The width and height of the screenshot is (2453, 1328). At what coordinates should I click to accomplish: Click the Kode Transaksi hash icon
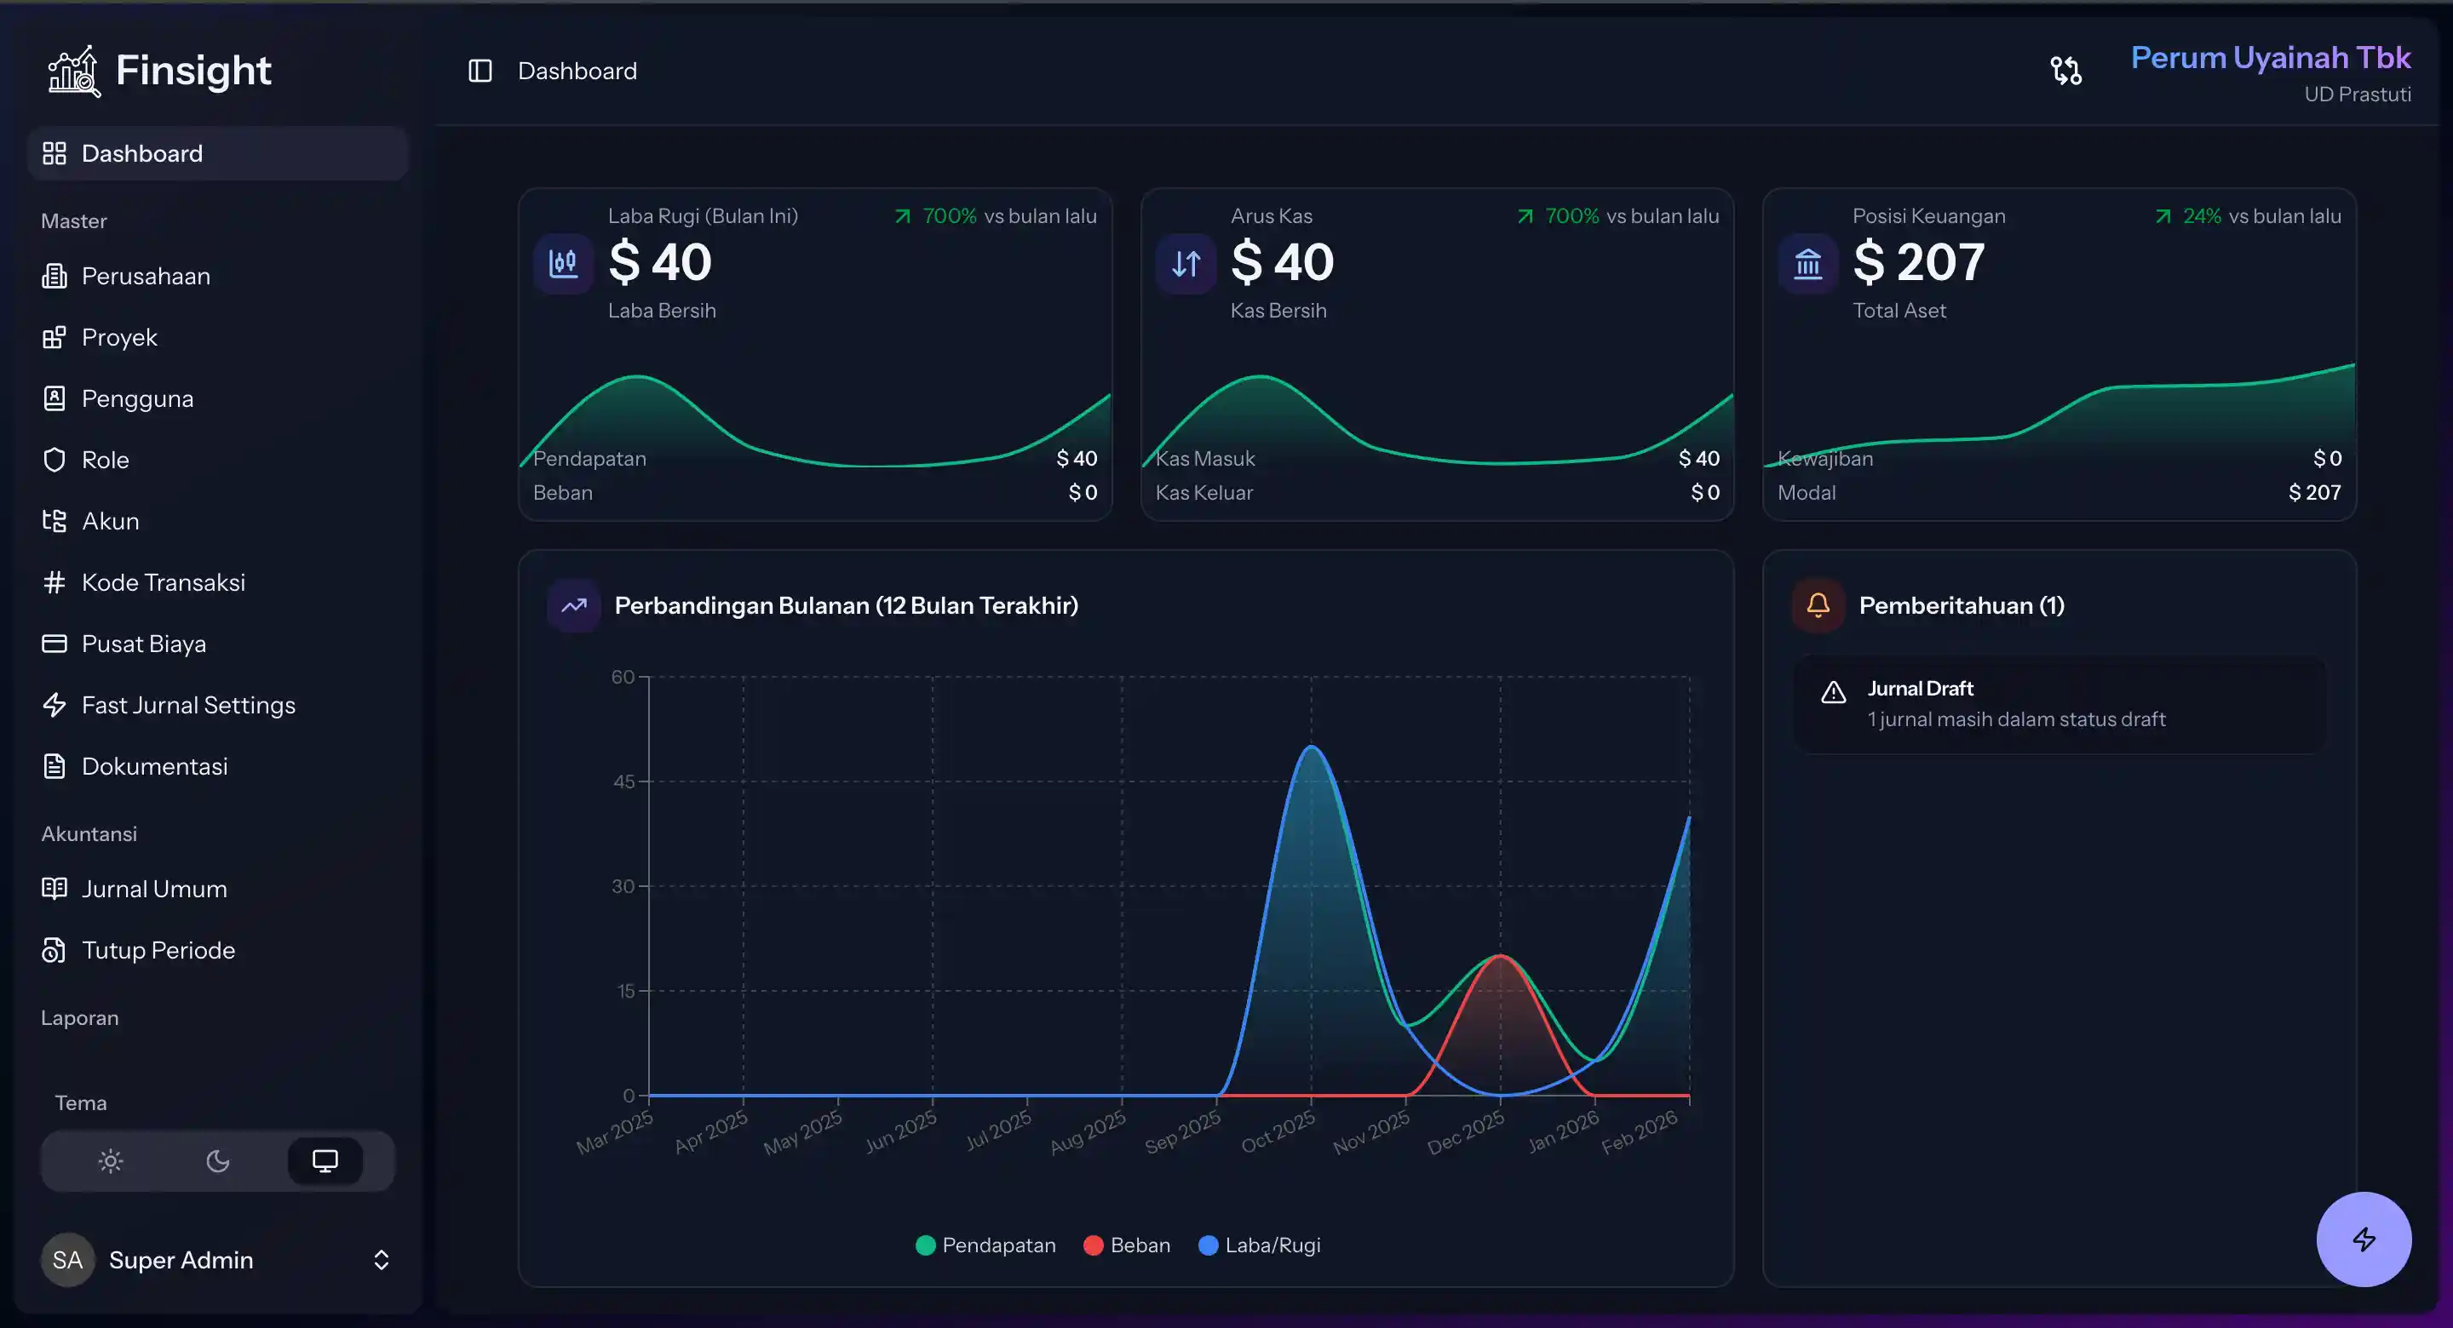click(55, 582)
